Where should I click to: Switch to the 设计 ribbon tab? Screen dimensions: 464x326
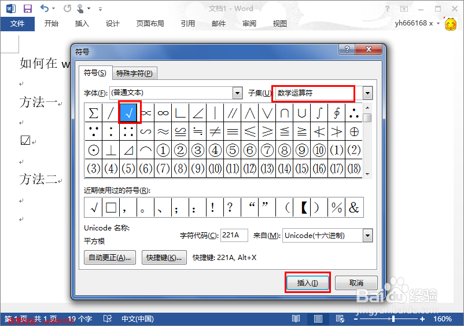pos(113,24)
